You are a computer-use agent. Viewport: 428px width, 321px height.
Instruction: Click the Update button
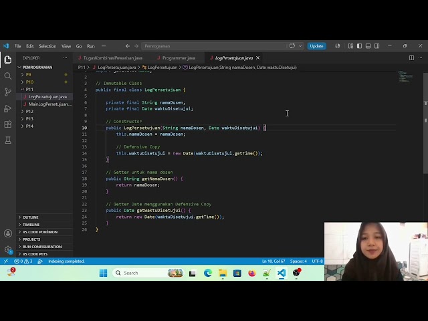tap(316, 46)
